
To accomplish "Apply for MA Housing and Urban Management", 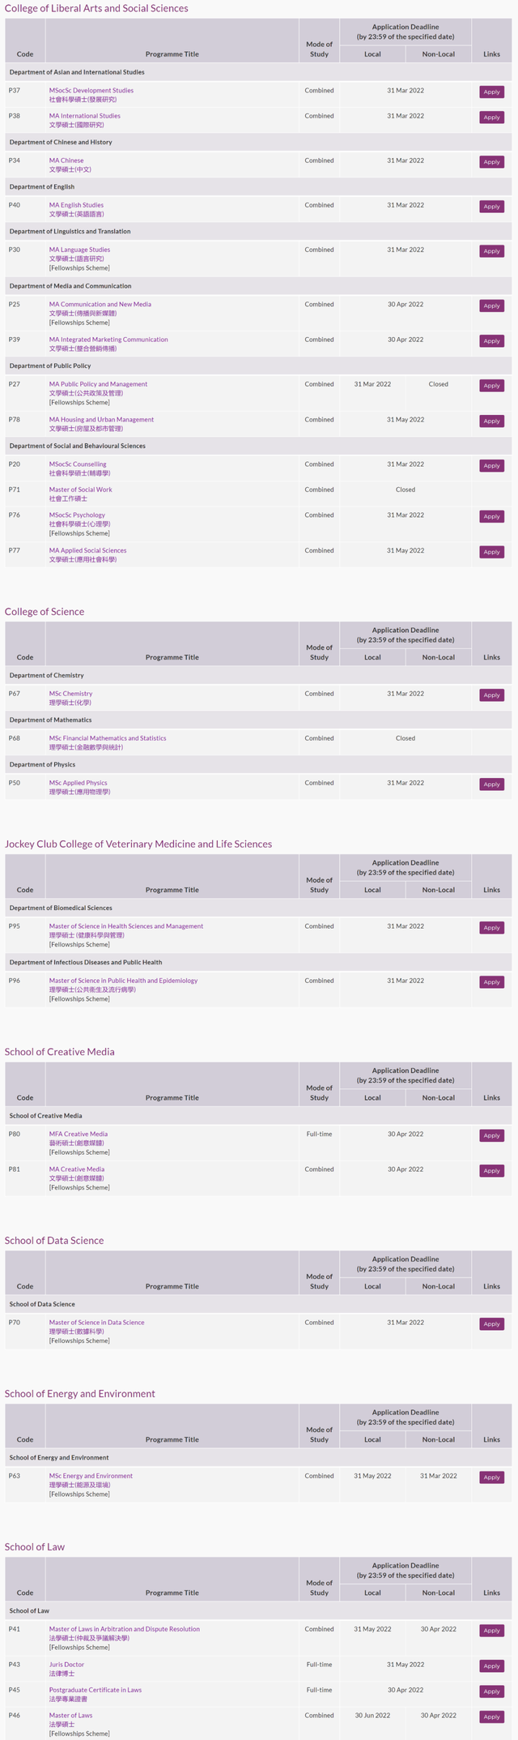I will point(491,421).
